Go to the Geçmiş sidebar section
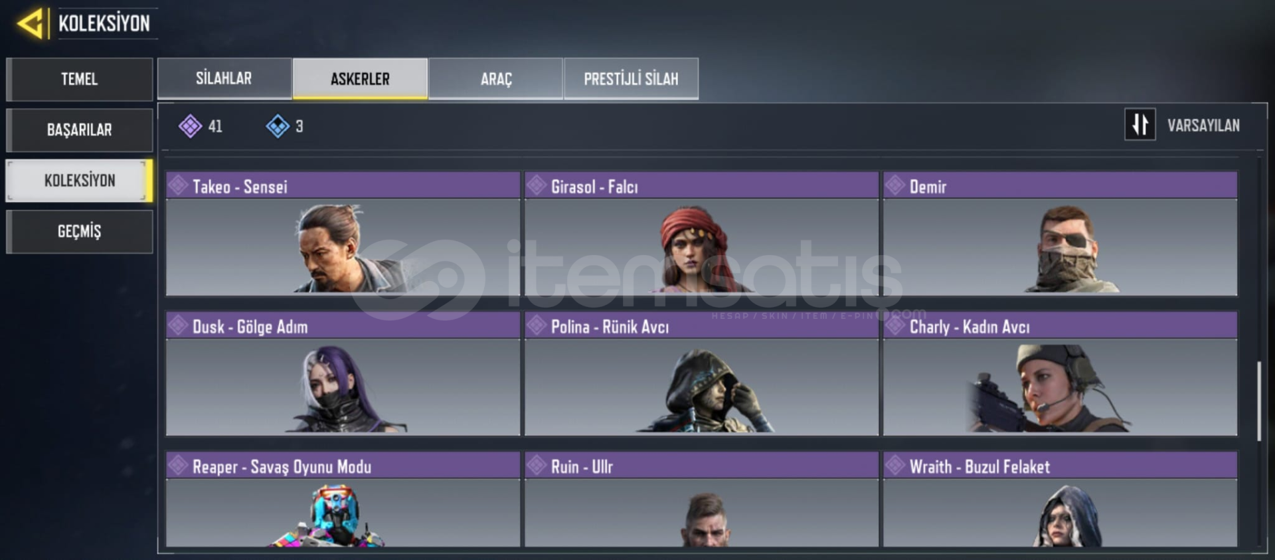The image size is (1275, 560). click(80, 232)
